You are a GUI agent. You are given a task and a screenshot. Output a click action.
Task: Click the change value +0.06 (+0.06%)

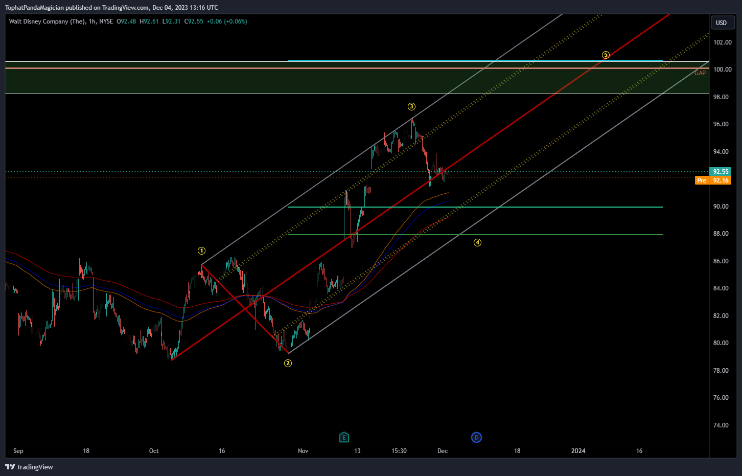[227, 21]
